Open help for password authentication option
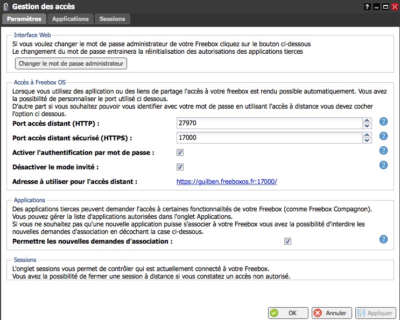Screen dimensions: 400x320 383,151
